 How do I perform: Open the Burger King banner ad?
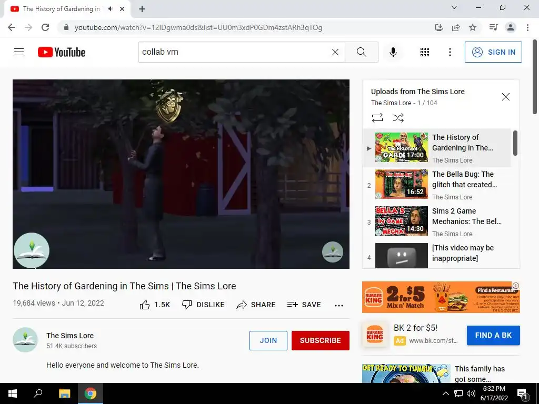pyautogui.click(x=441, y=297)
